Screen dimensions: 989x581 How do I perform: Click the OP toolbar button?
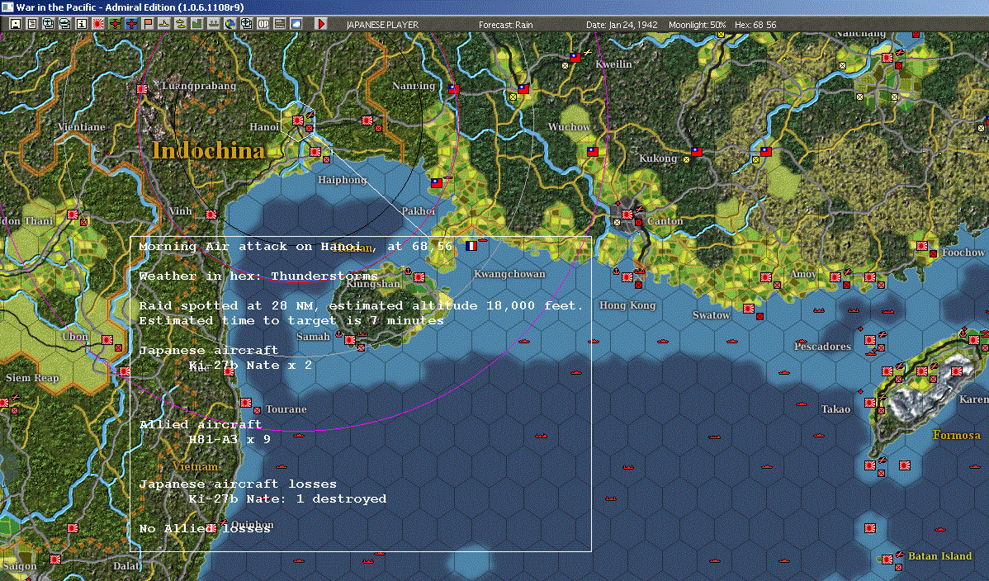[x=263, y=24]
